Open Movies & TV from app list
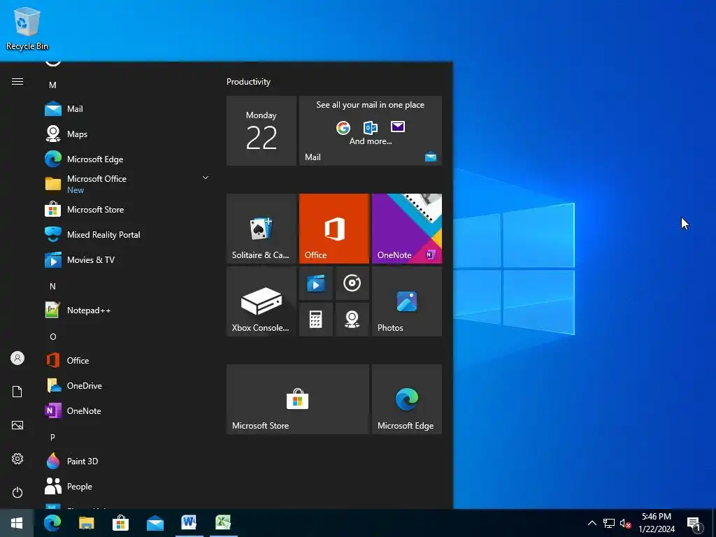Image resolution: width=716 pixels, height=537 pixels. pos(128,260)
